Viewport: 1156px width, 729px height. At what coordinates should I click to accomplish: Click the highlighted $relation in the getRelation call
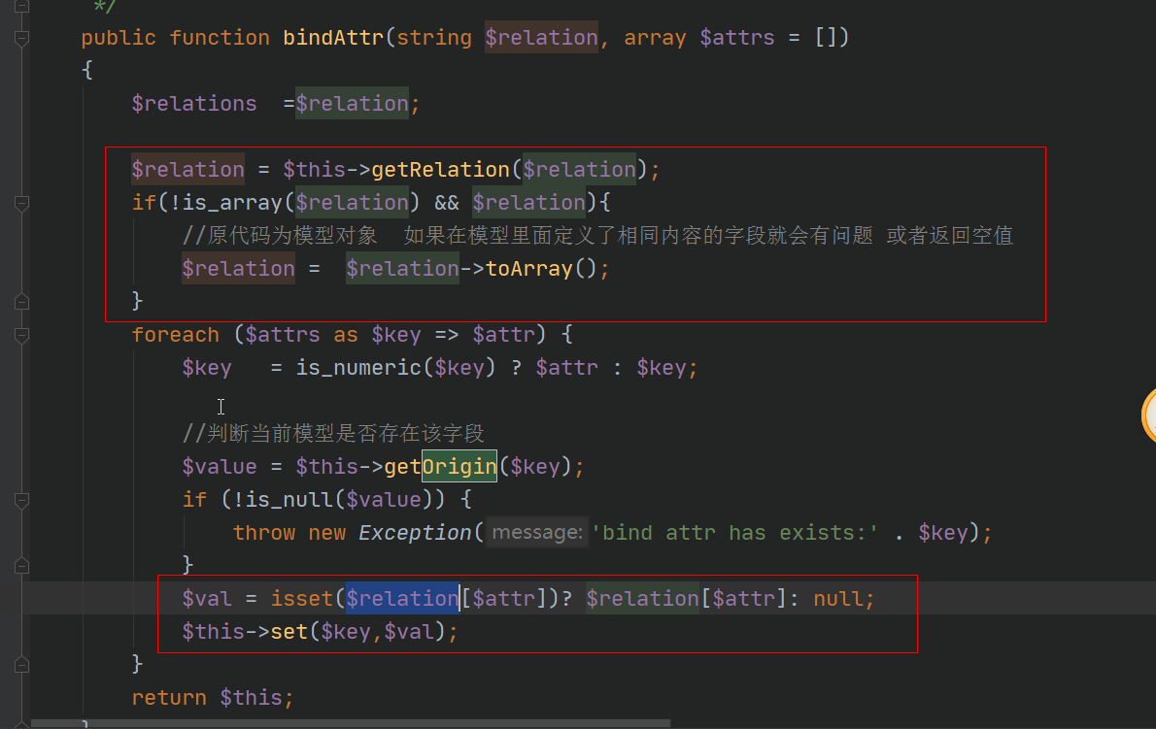tap(579, 169)
